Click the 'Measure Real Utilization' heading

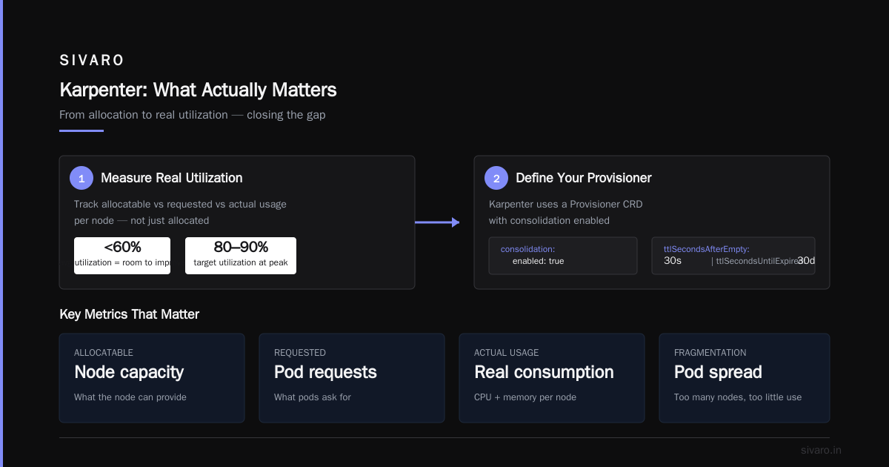171,178
